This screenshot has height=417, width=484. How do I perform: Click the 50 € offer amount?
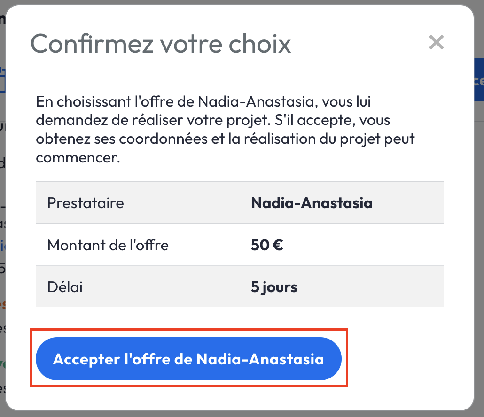[267, 245]
